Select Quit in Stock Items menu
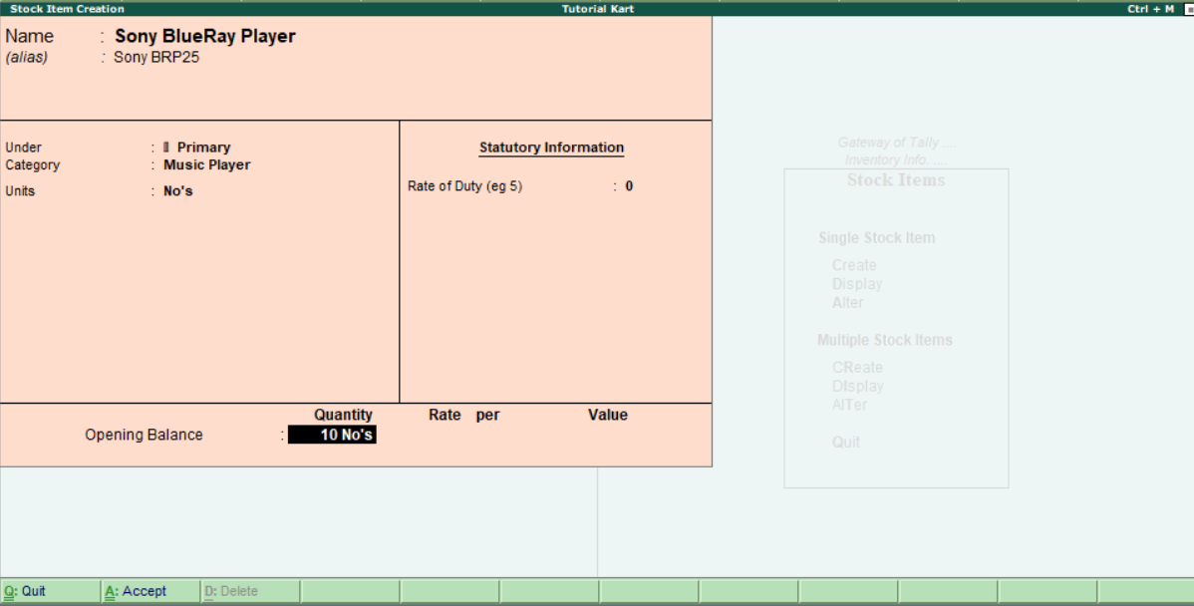Image resolution: width=1194 pixels, height=606 pixels. pyautogui.click(x=846, y=443)
